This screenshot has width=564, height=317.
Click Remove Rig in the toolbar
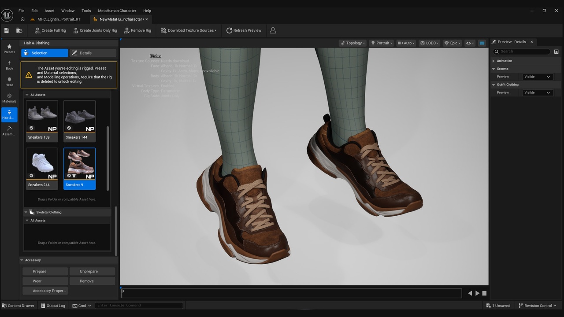137,30
